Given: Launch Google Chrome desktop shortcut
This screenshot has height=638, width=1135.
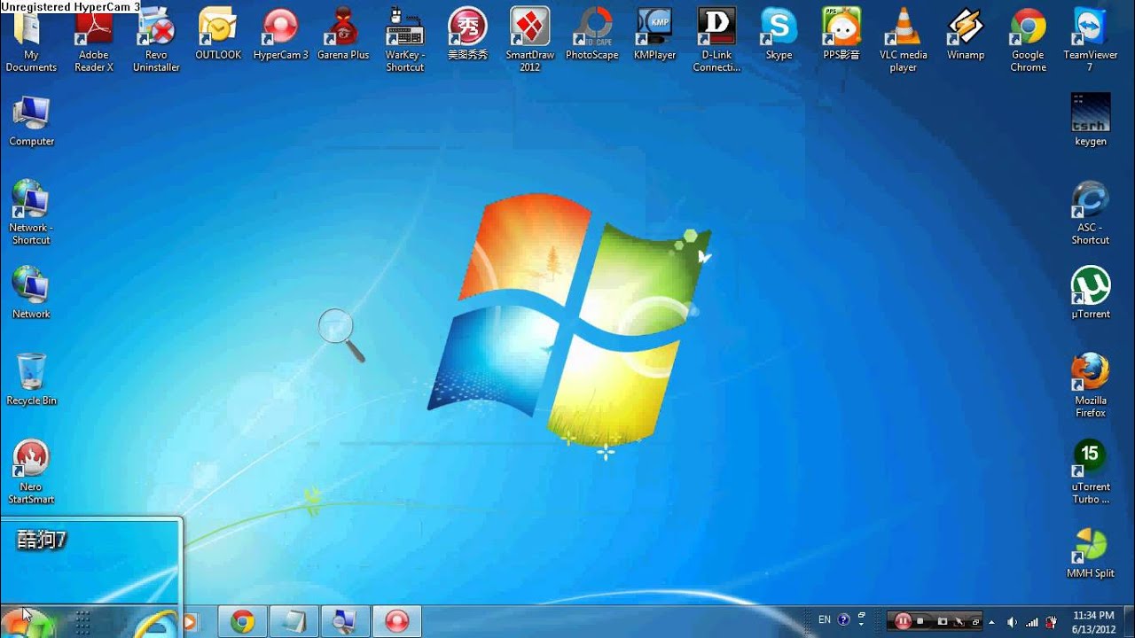Looking at the screenshot, I should coord(1028,40).
